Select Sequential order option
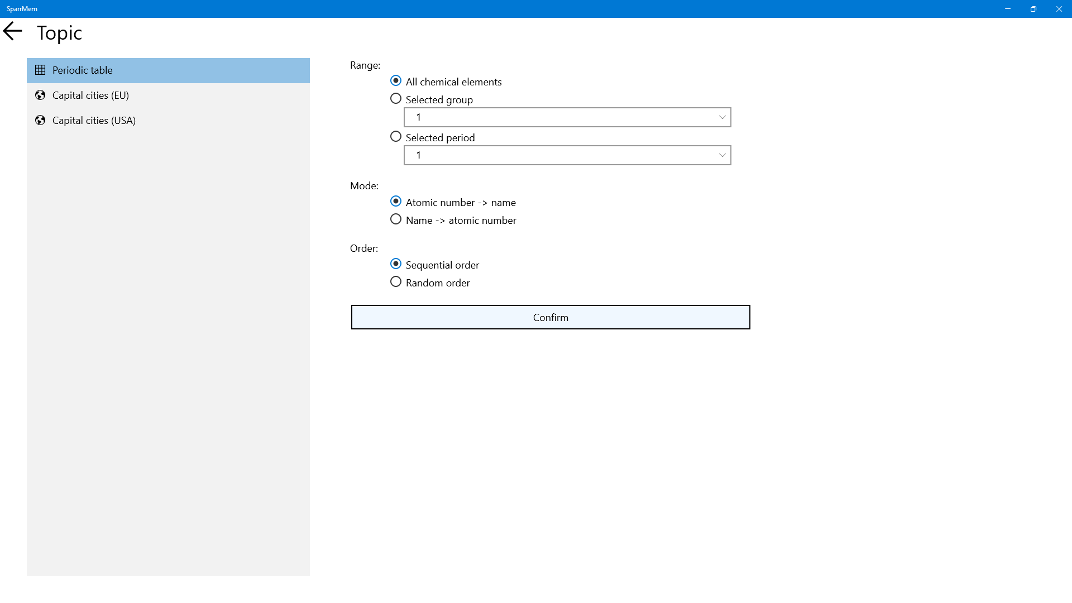 pos(396,264)
